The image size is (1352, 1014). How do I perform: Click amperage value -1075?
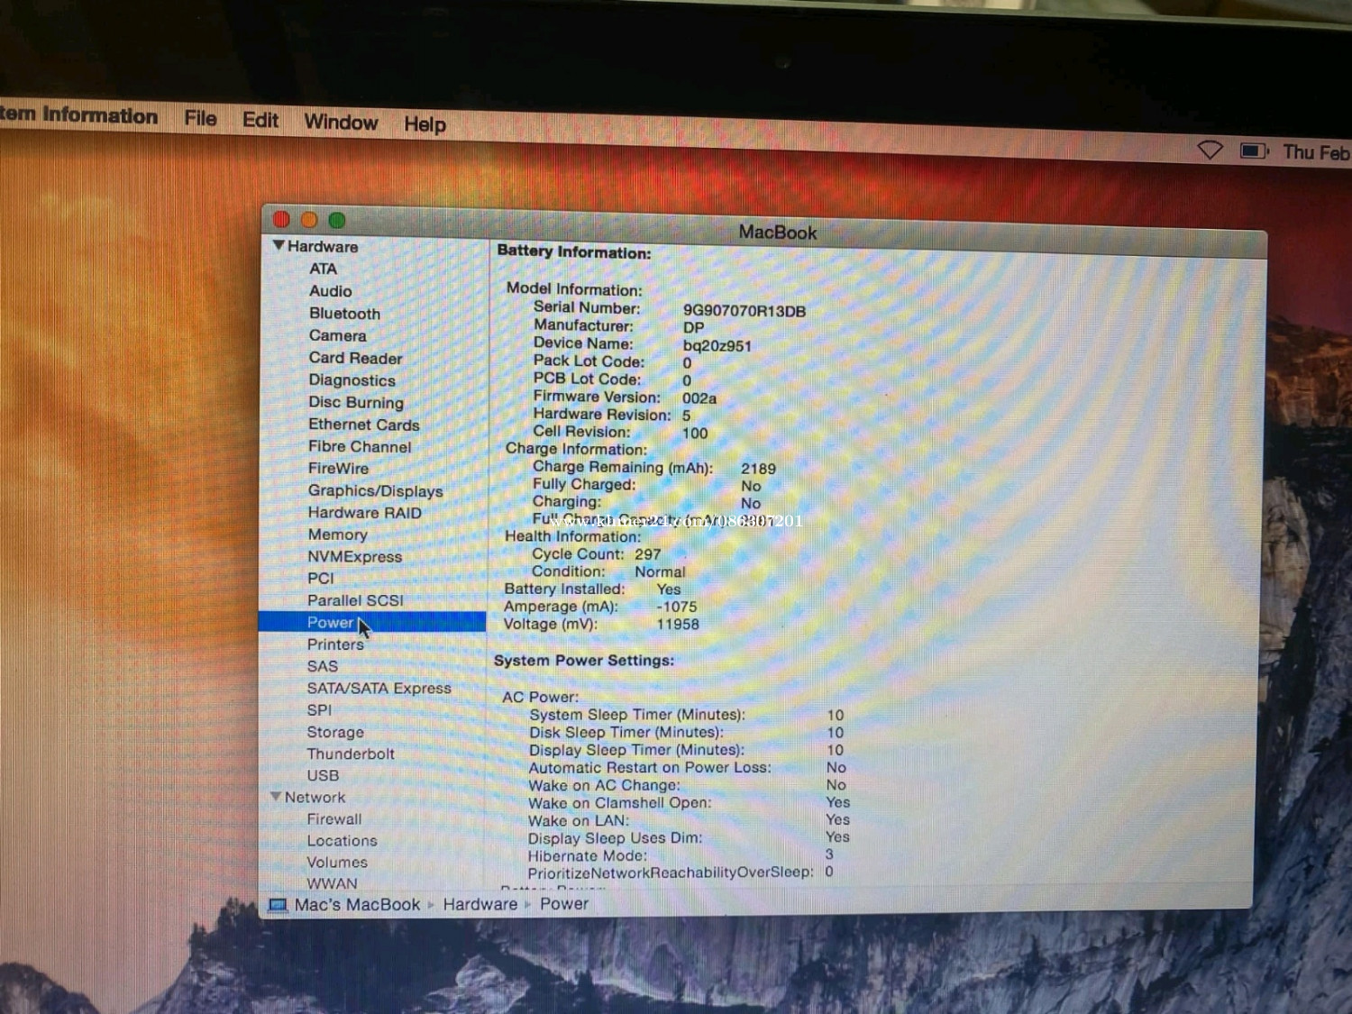(677, 607)
